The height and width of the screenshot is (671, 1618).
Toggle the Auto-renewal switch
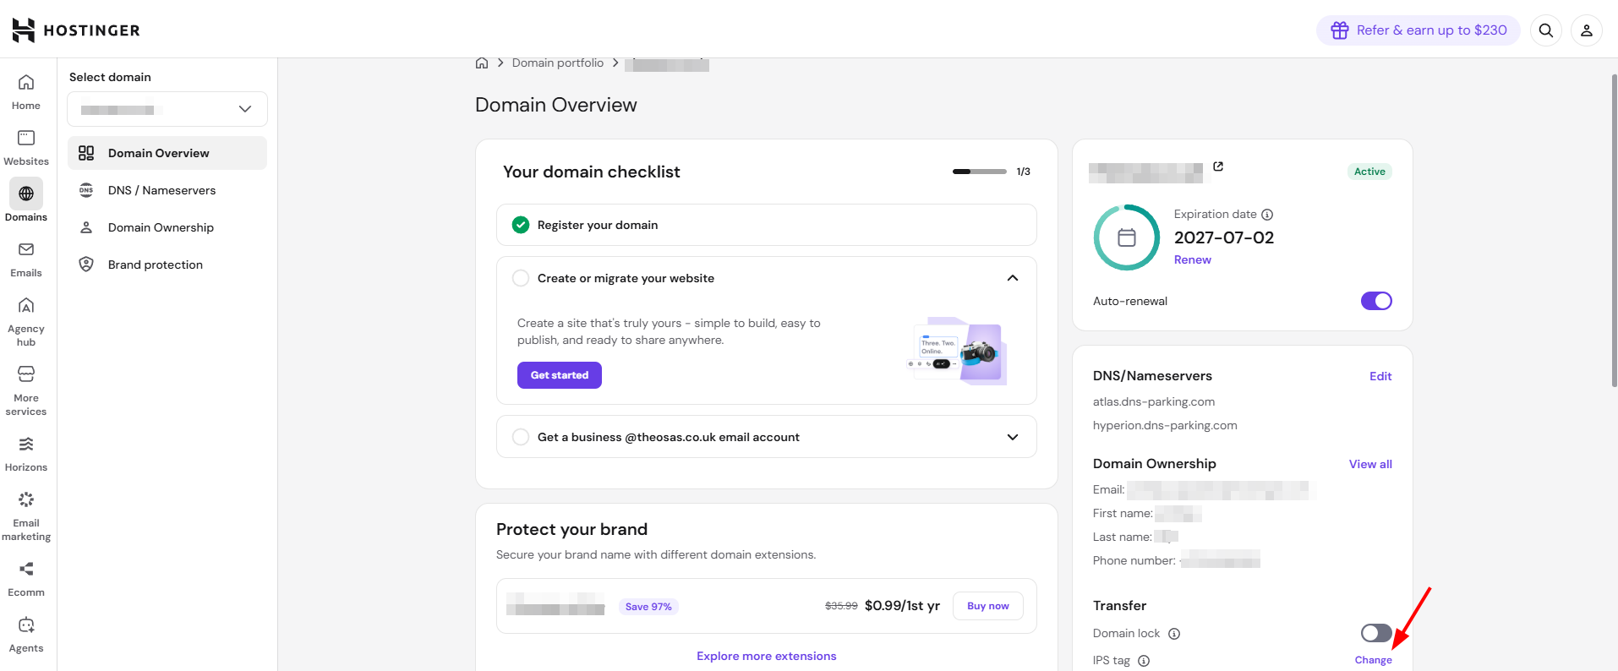pos(1376,301)
